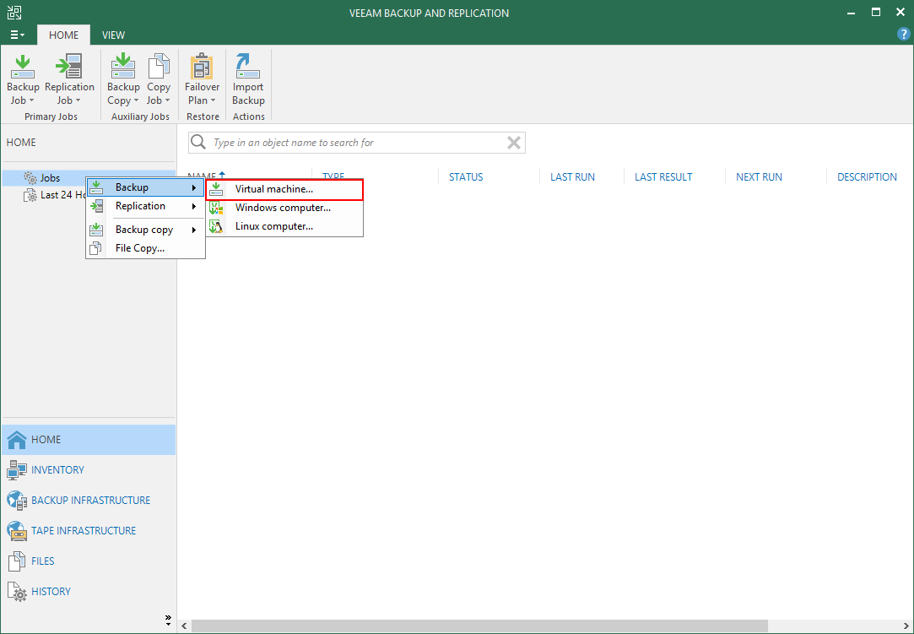Sort by the STATUS column header
Screen dimensions: 914x634
click(x=466, y=176)
